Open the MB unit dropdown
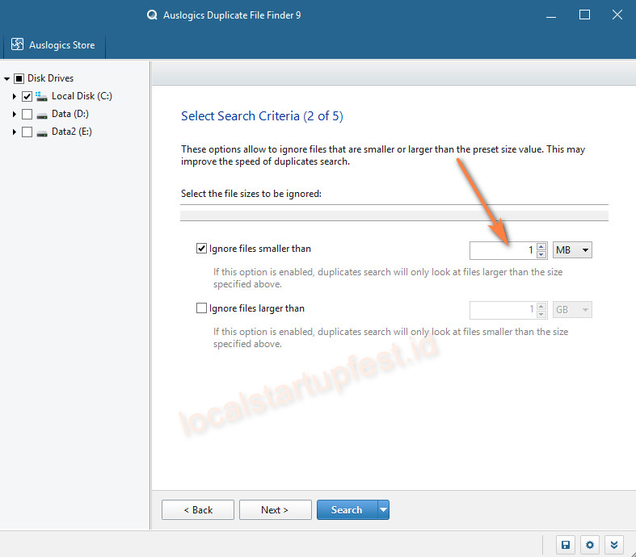Screen dimensions: 636x557 572,250
